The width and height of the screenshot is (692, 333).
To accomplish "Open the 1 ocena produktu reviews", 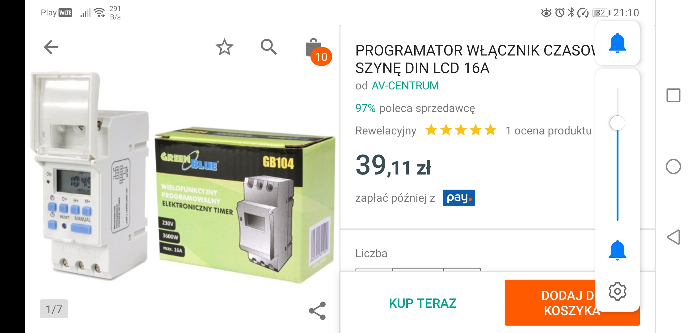I will click(548, 131).
